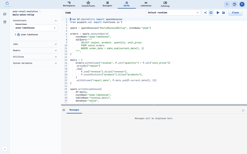This screenshot has width=247, height=154.
Task: Click the AI sparkle assistant icon
Action: (x=205, y=13)
